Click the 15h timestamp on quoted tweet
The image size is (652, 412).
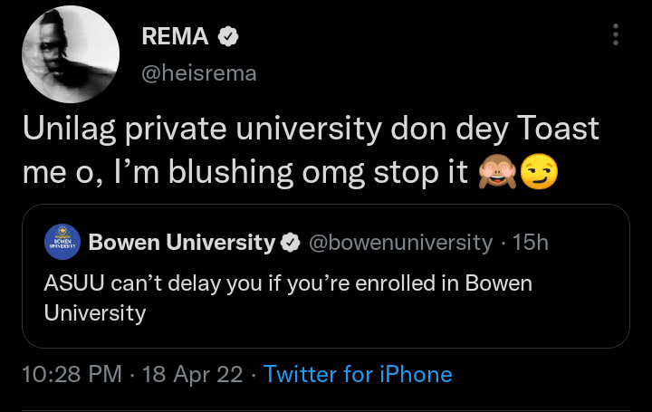coord(530,243)
